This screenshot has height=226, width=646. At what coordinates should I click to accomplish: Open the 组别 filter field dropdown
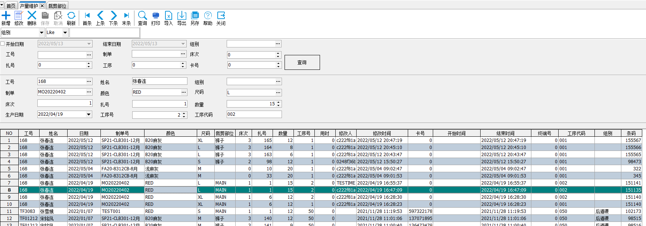[41, 32]
